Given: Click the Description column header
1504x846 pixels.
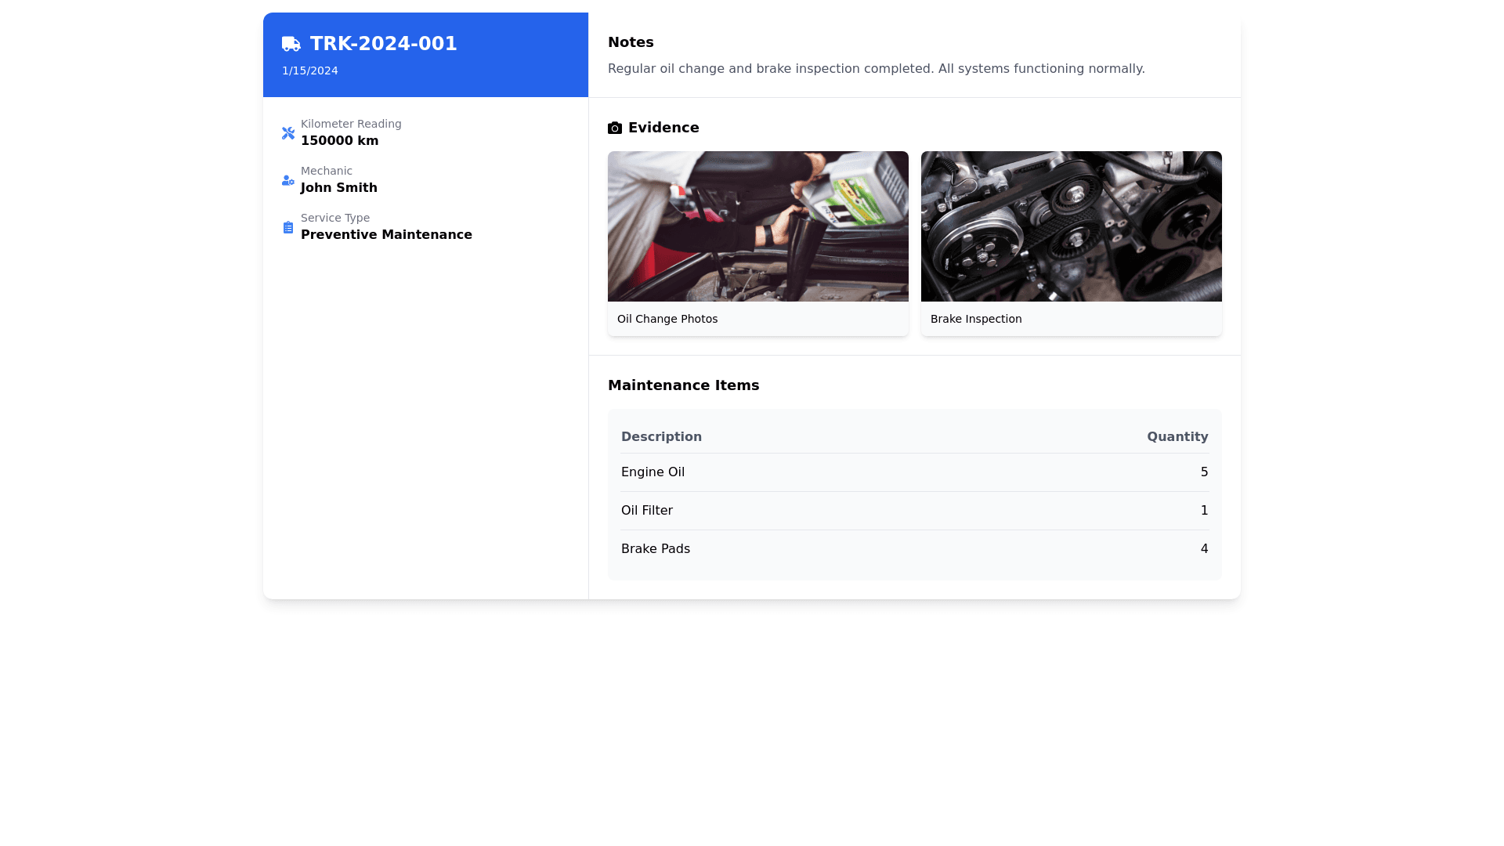Looking at the screenshot, I should point(661,437).
